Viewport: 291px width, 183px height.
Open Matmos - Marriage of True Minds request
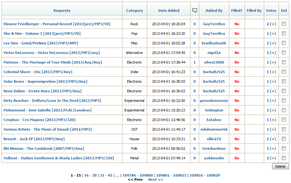(53, 62)
